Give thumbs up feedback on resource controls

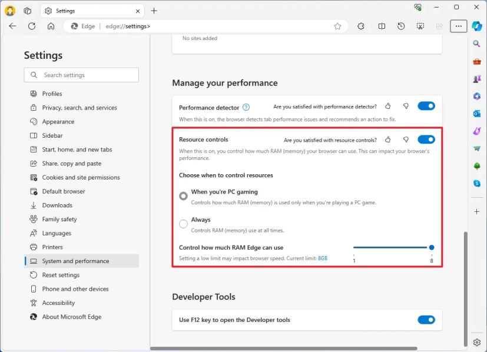pyautogui.click(x=387, y=140)
